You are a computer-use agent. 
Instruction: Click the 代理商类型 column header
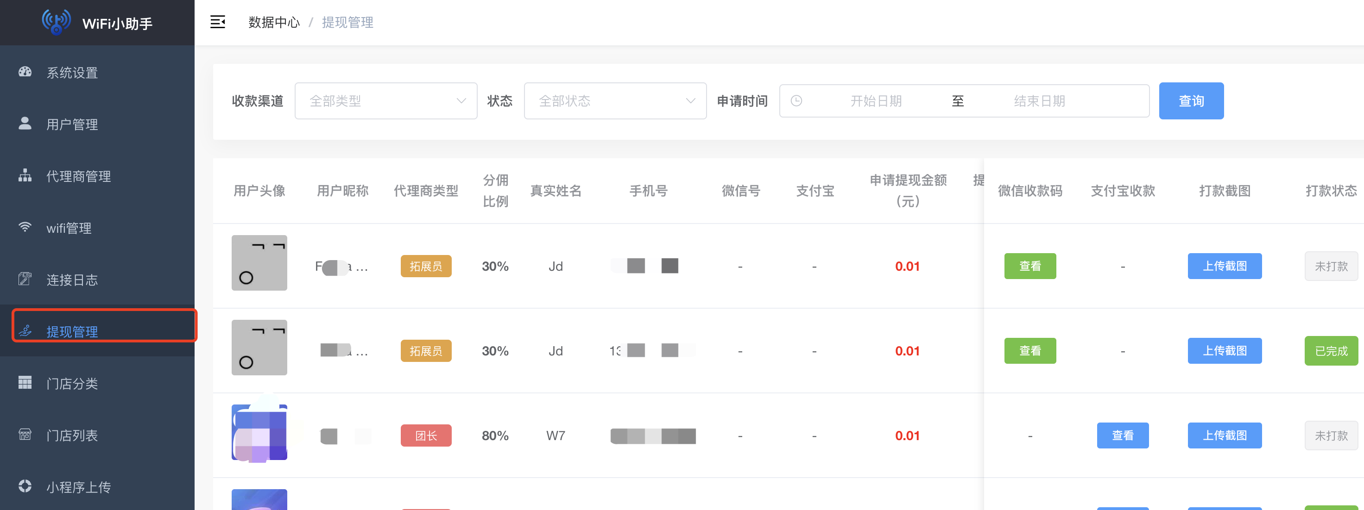[x=426, y=191]
